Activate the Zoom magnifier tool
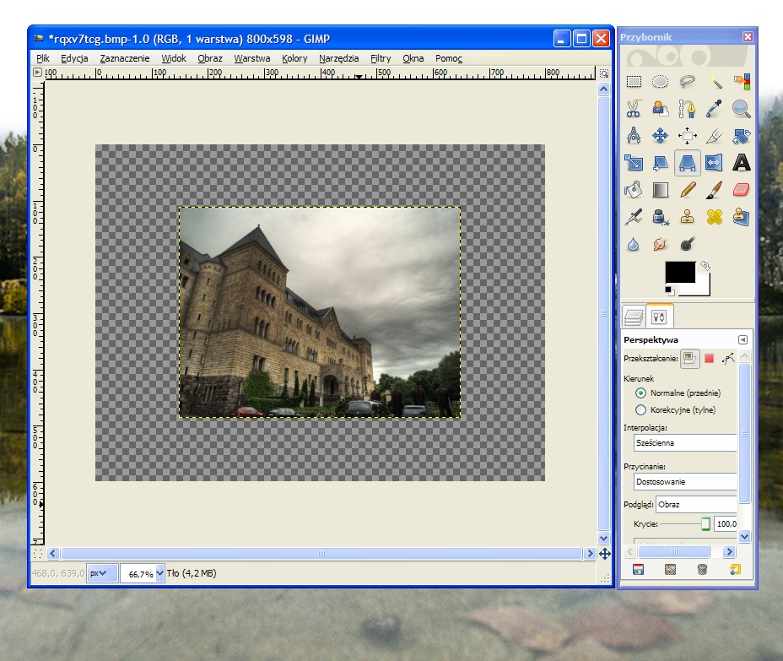Viewport: 783px width, 661px height. click(741, 109)
